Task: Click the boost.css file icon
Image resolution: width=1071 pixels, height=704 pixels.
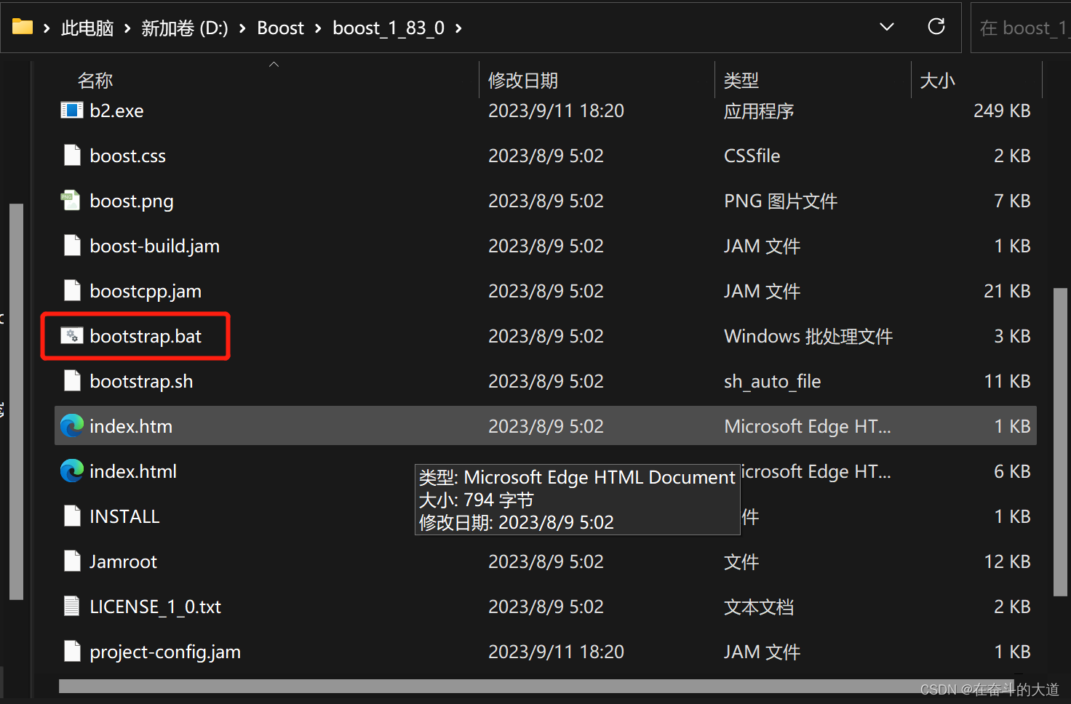Action: [x=71, y=156]
